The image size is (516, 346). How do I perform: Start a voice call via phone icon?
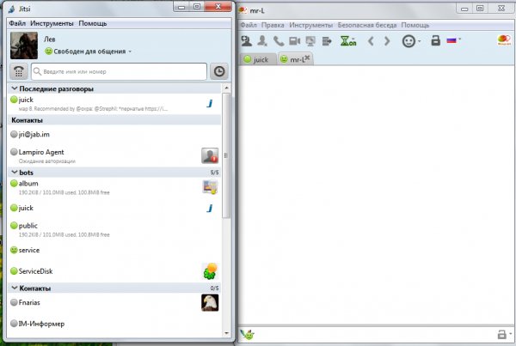tap(279, 41)
